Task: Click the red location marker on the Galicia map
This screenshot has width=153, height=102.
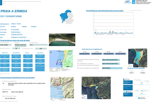Action: tap(61, 14)
